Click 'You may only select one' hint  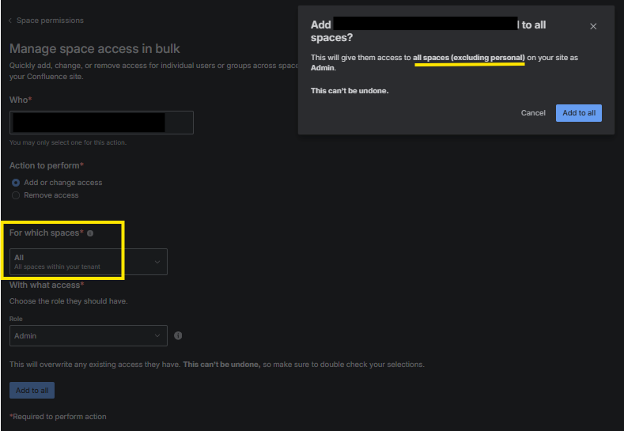68,142
